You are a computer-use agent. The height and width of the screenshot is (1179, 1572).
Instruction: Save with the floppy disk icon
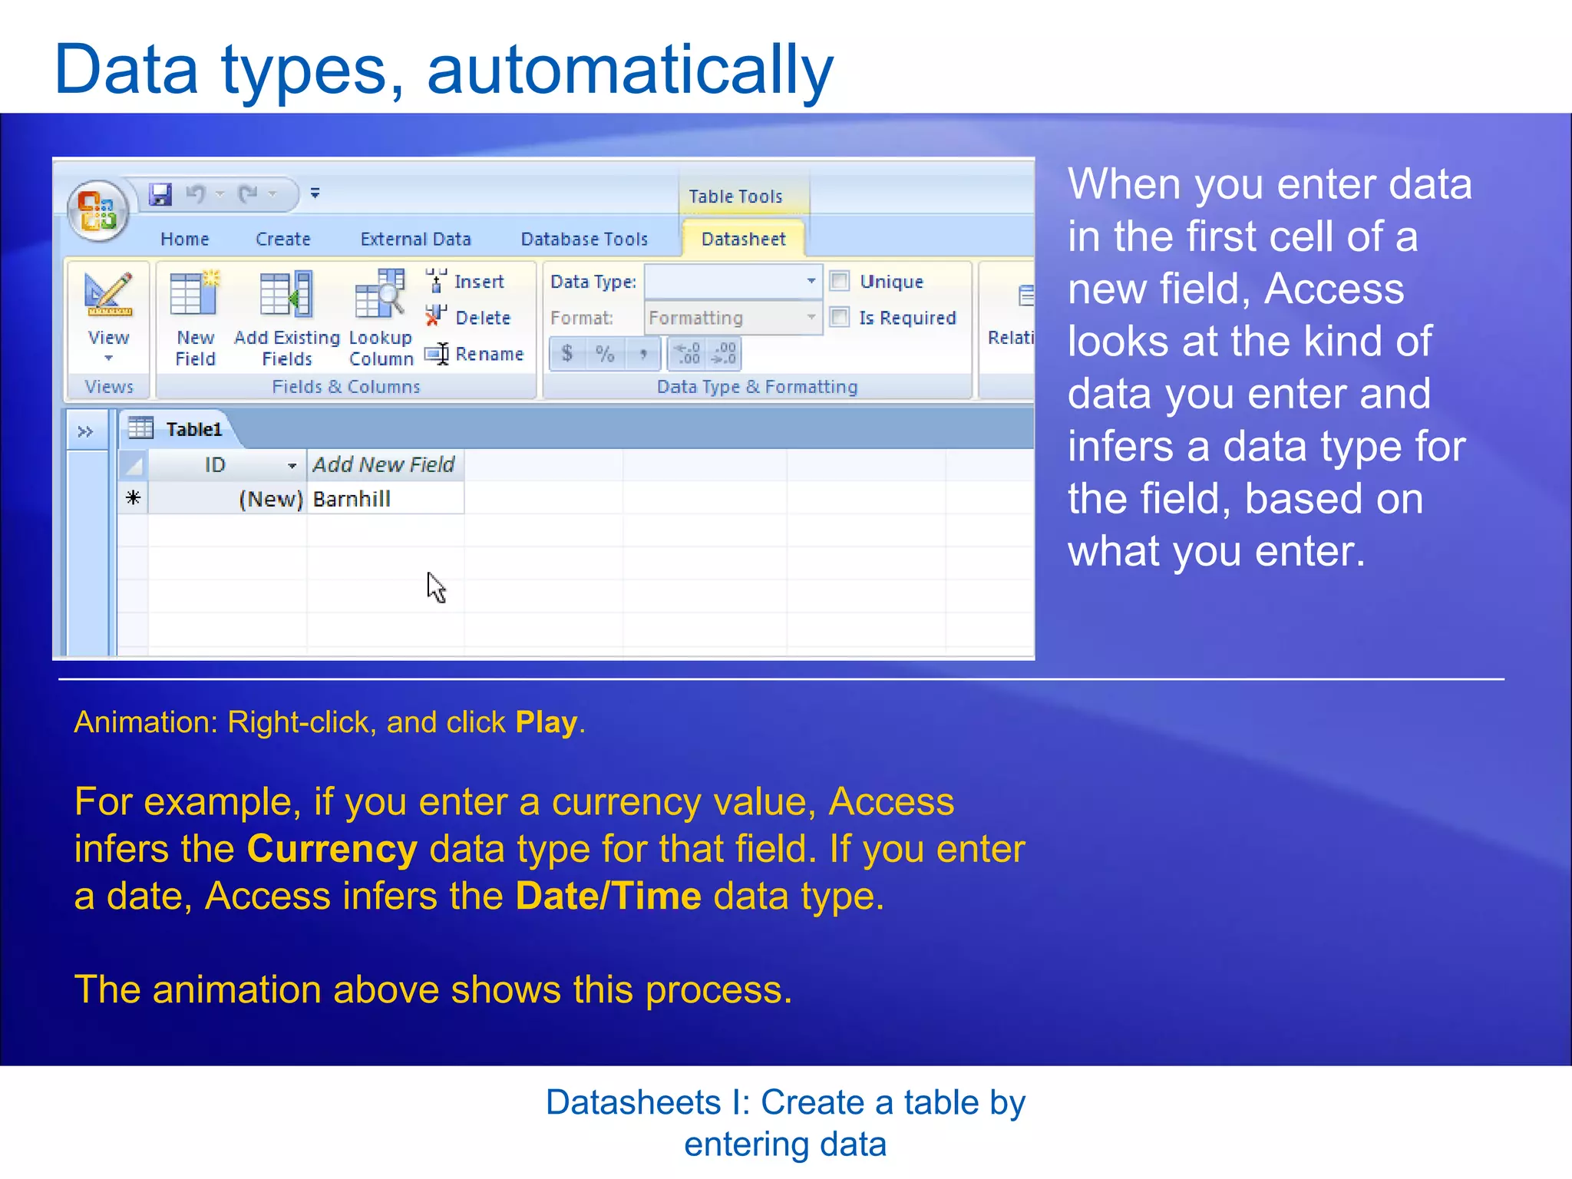[160, 194]
